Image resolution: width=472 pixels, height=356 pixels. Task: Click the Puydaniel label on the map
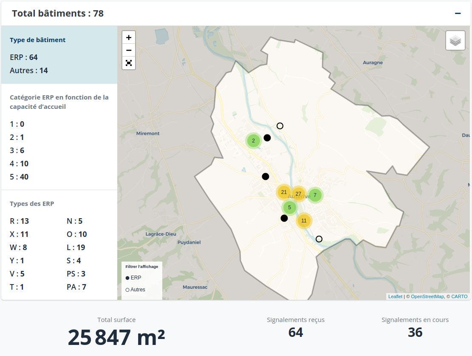[x=189, y=242]
